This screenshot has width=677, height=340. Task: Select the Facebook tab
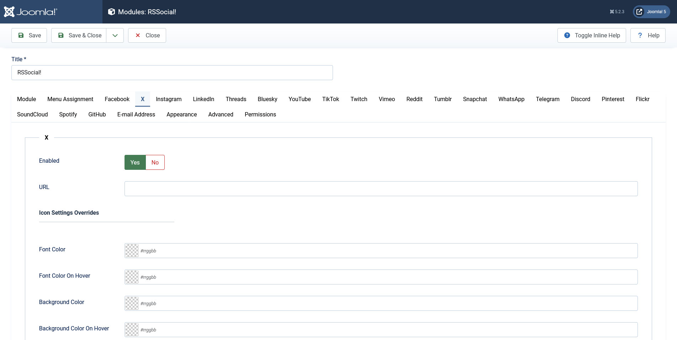tap(117, 99)
